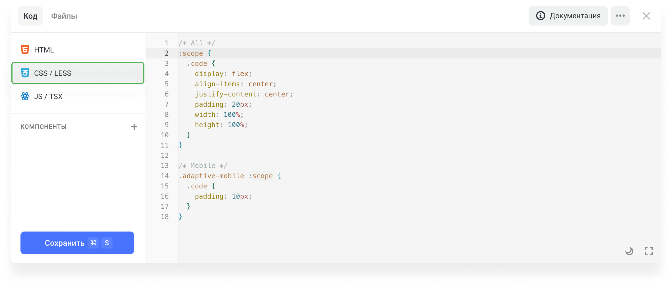Viewport: 672px width, 286px height.
Task: Add a component with the plus icon
Action: click(x=134, y=127)
